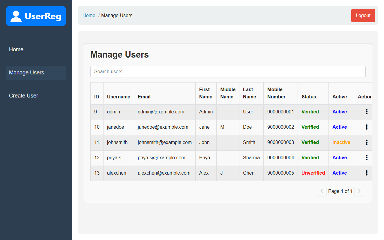Select the alexchen@example.com email cell

pos(165,173)
